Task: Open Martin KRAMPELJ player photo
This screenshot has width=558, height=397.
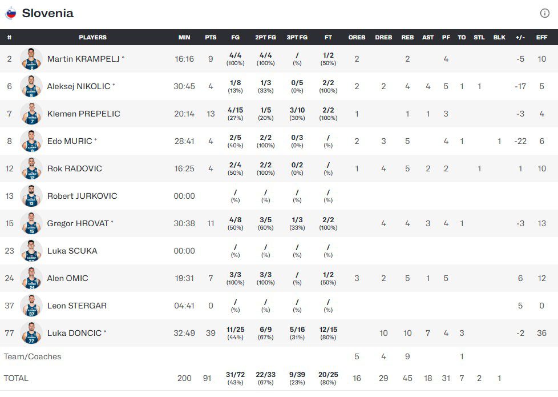Action: click(x=31, y=59)
